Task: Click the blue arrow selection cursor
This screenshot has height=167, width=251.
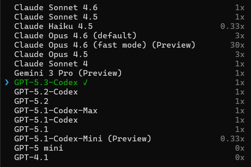Action: 7,83
